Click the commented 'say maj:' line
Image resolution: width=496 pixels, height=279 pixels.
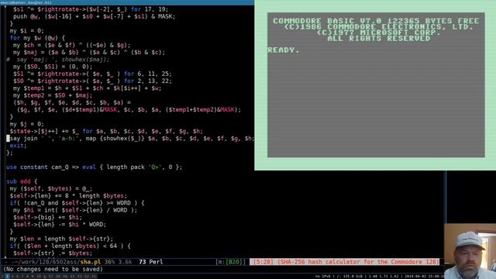pos(58,60)
